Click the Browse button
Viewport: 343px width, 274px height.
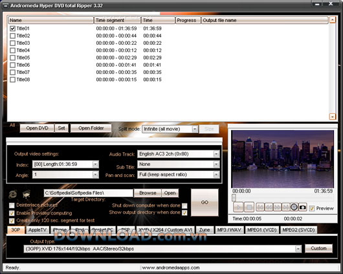click(148, 193)
